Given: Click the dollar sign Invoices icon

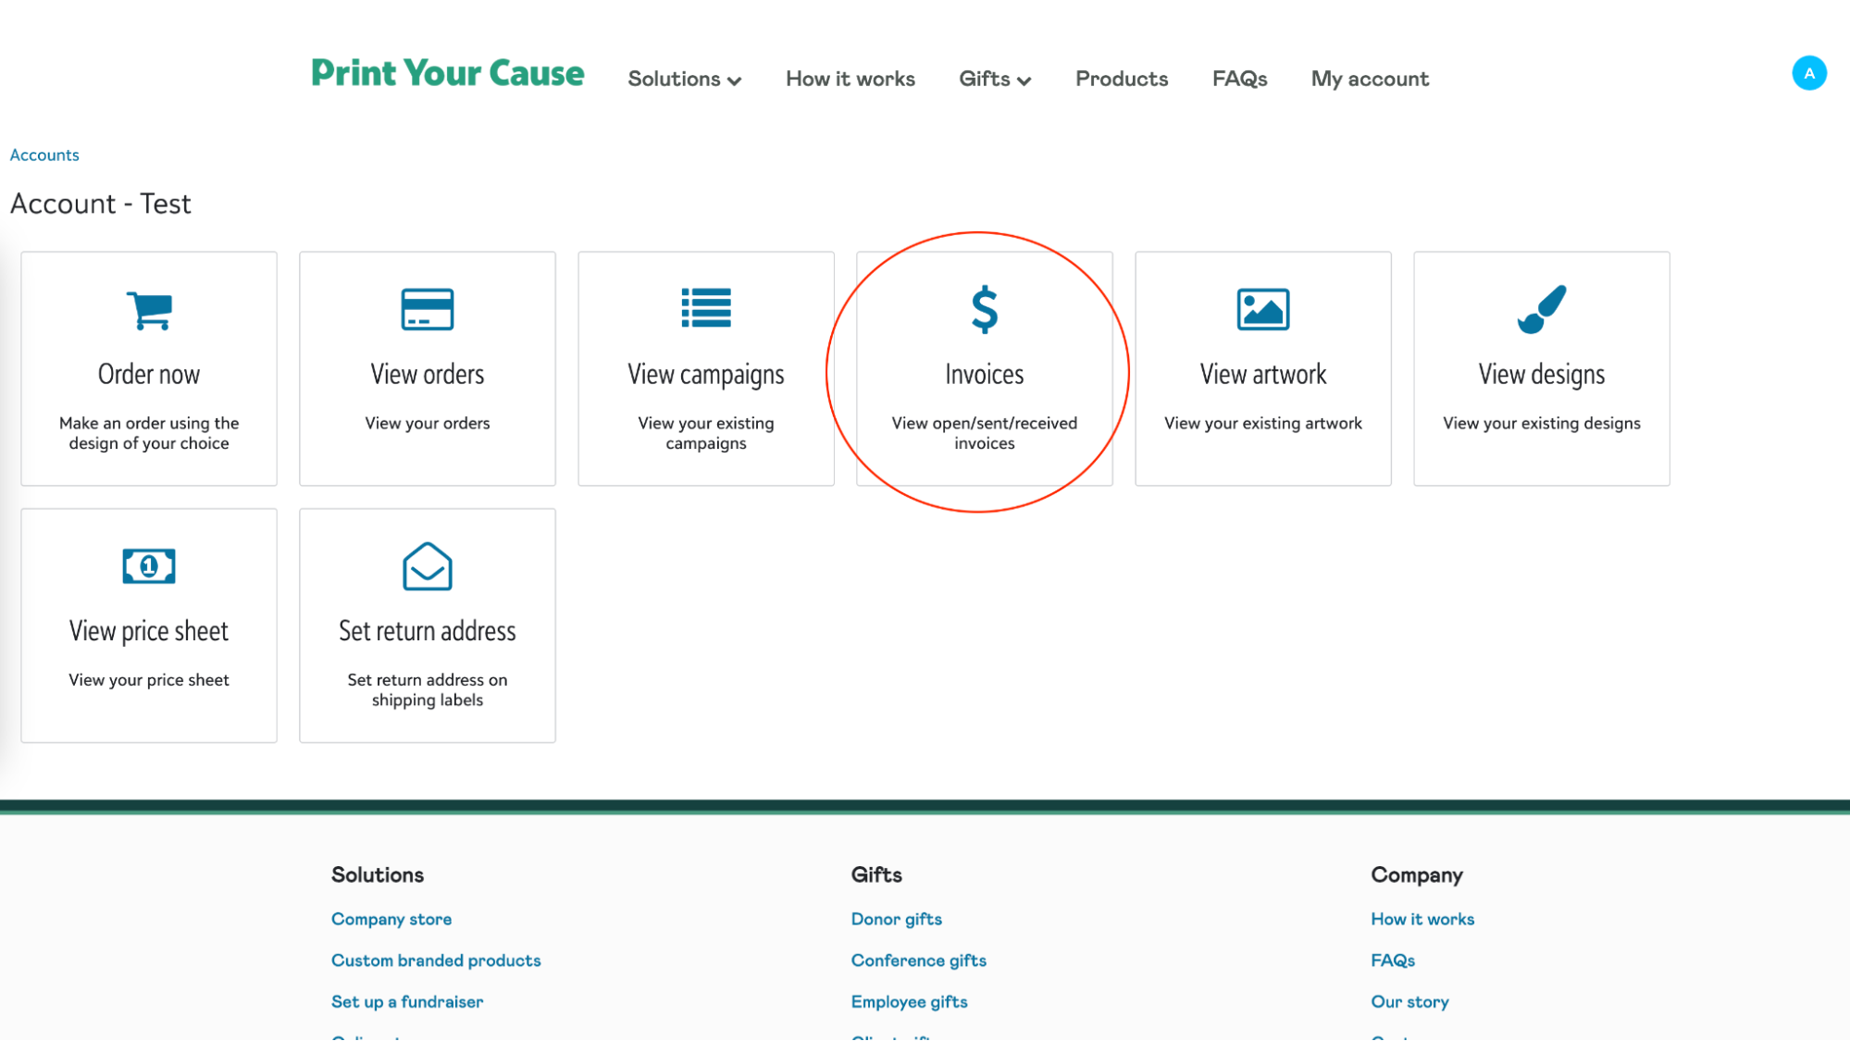Looking at the screenshot, I should (x=985, y=309).
